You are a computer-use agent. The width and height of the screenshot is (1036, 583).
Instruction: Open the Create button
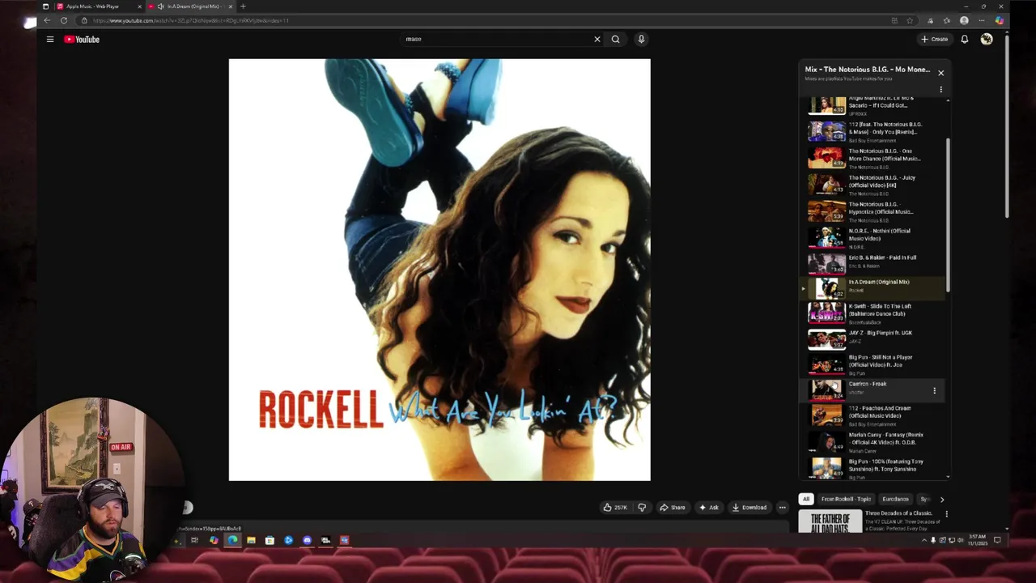click(934, 39)
